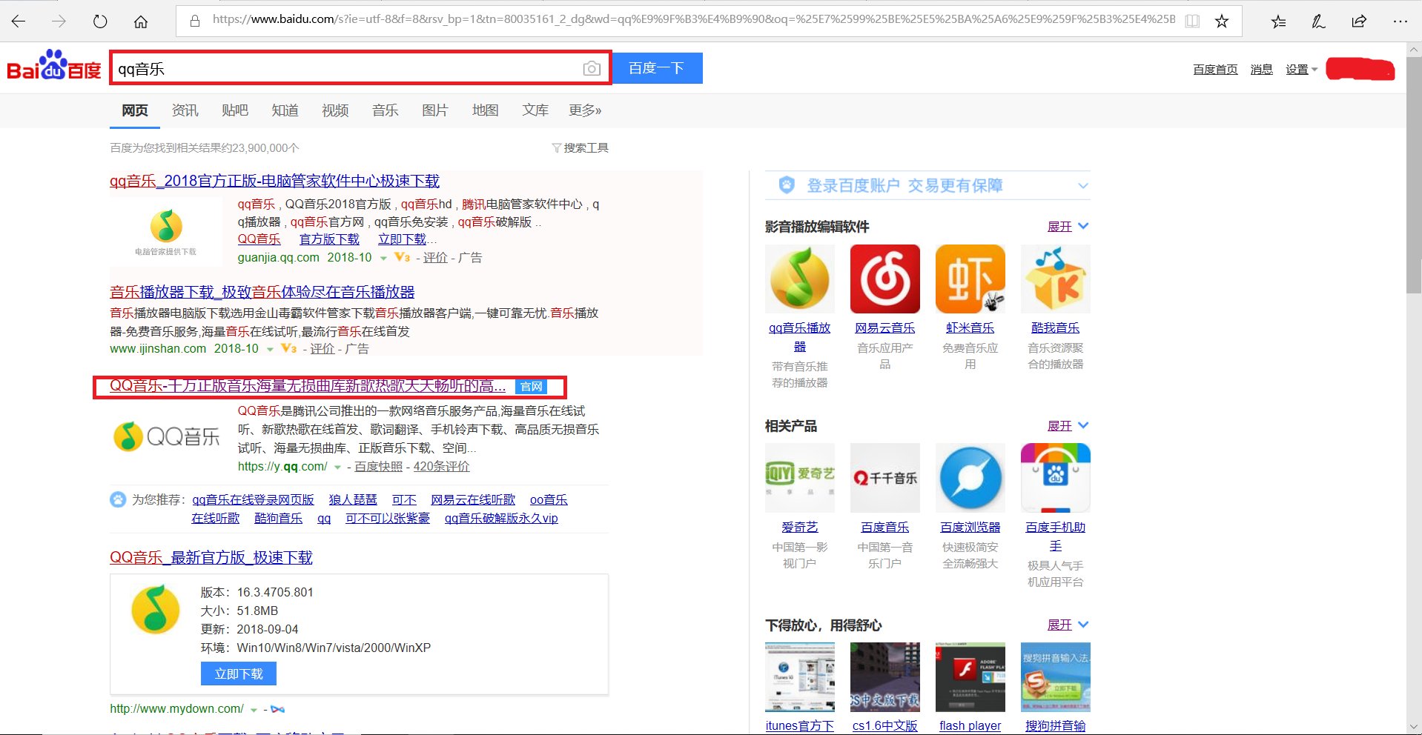Expand the 登录百度账户 panel
The width and height of the screenshot is (1422, 735).
tap(1083, 185)
